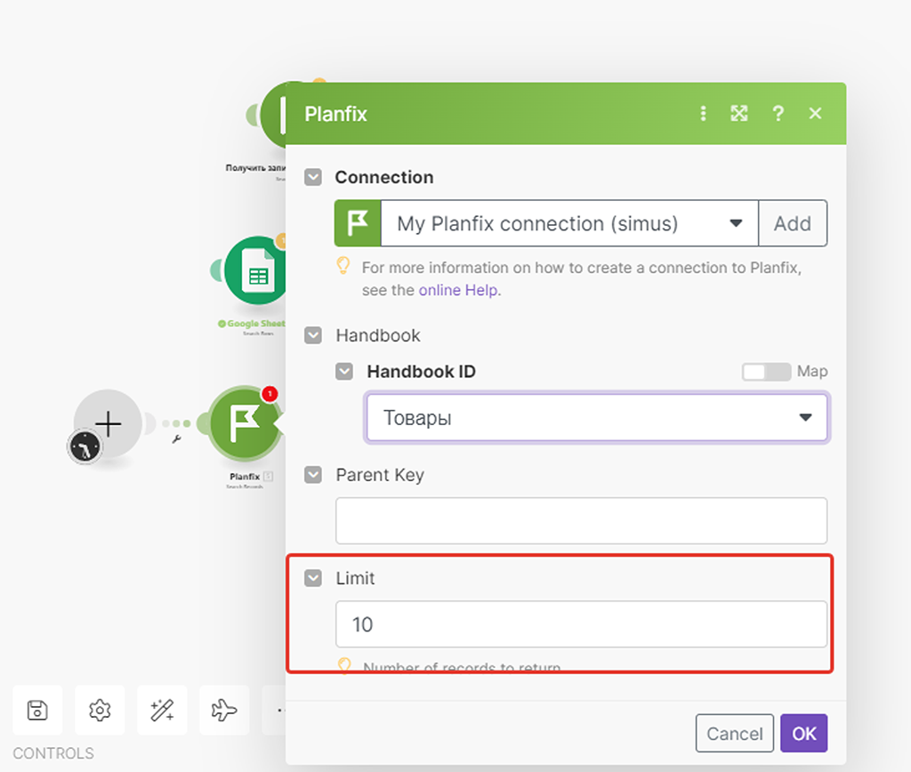Open the My Planfix connection dropdown
This screenshot has width=911, height=772.
[569, 223]
